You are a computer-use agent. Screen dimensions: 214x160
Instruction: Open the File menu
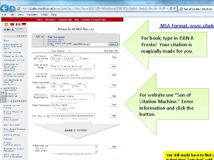click(x=4, y=15)
